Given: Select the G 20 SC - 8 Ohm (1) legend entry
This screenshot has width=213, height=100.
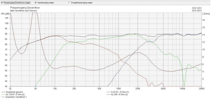Looking at the screenshot, I should click(120, 92).
